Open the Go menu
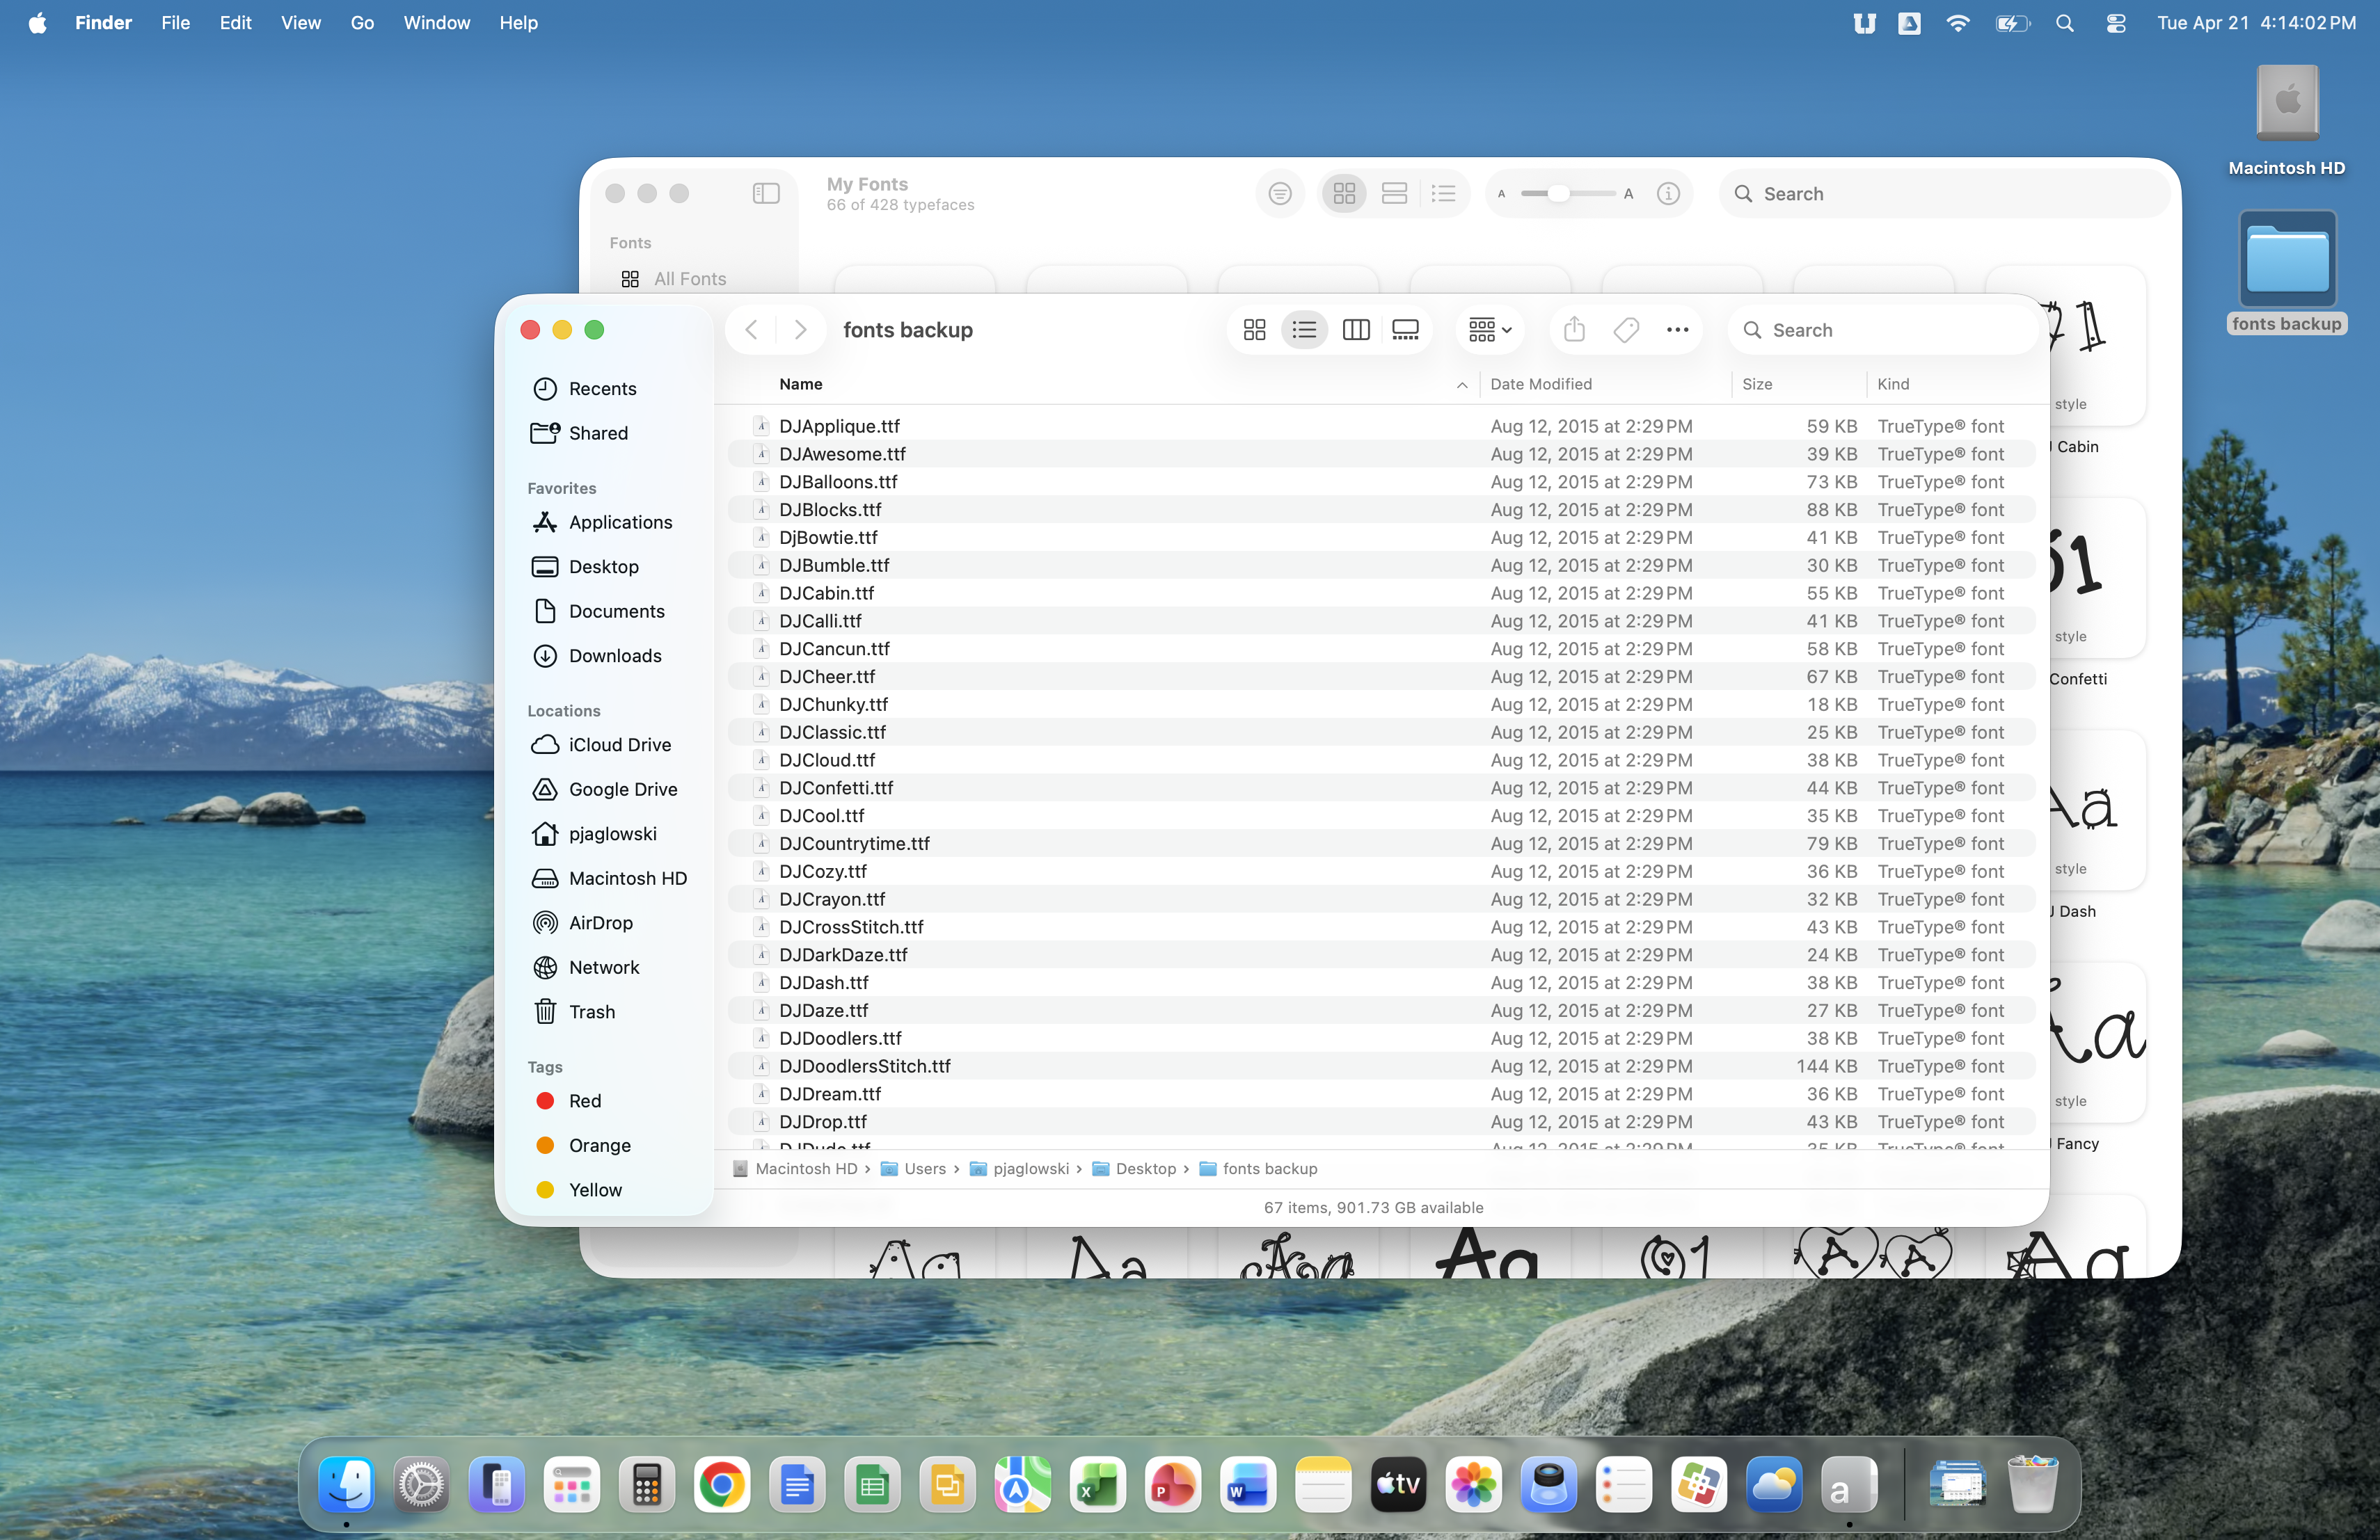Screen dimensions: 2380x1540 [362, 23]
